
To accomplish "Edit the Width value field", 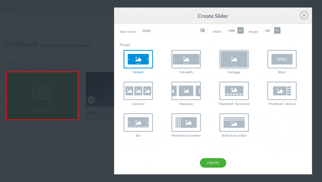I will 232,31.
